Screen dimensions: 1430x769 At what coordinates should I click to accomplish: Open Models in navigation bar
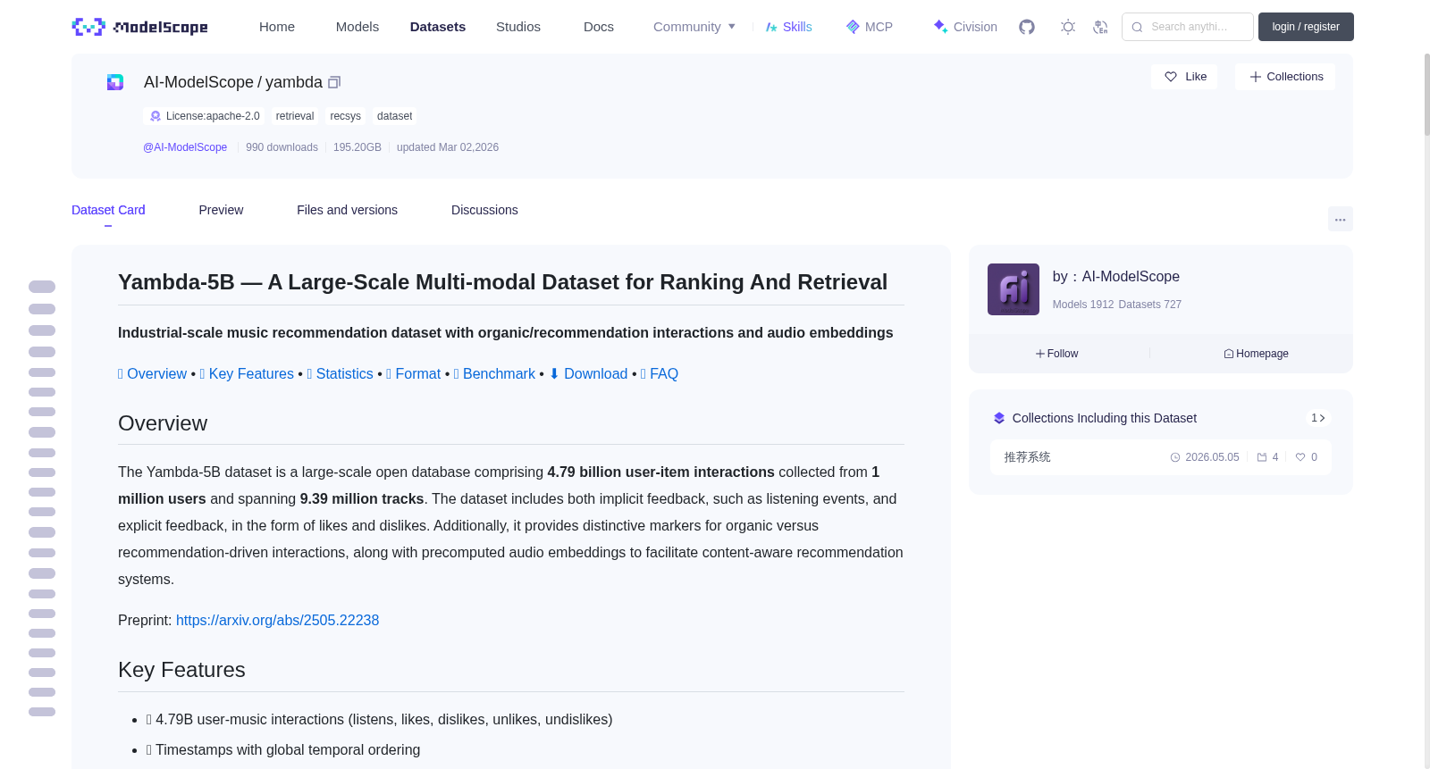tap(357, 27)
